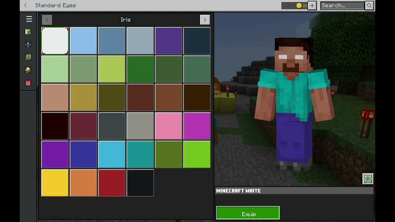
Task: Select the teal swatch in fifth row
Action: (140, 154)
